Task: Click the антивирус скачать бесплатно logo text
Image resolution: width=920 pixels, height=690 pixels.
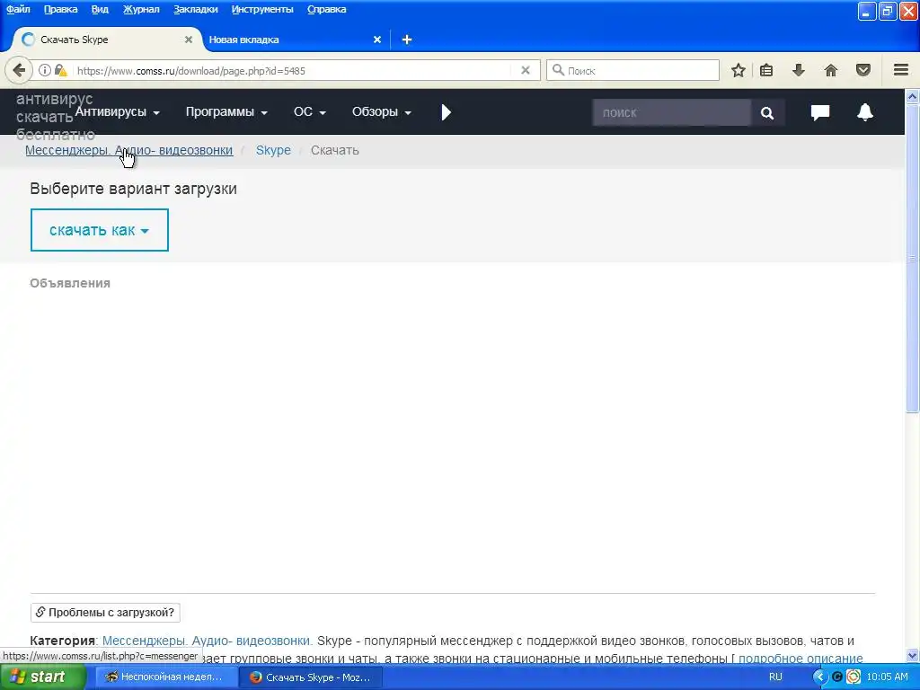Action: (55, 117)
